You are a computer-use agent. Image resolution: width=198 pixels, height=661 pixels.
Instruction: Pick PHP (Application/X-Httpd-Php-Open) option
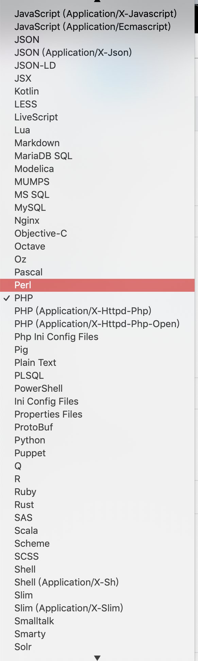click(97, 324)
